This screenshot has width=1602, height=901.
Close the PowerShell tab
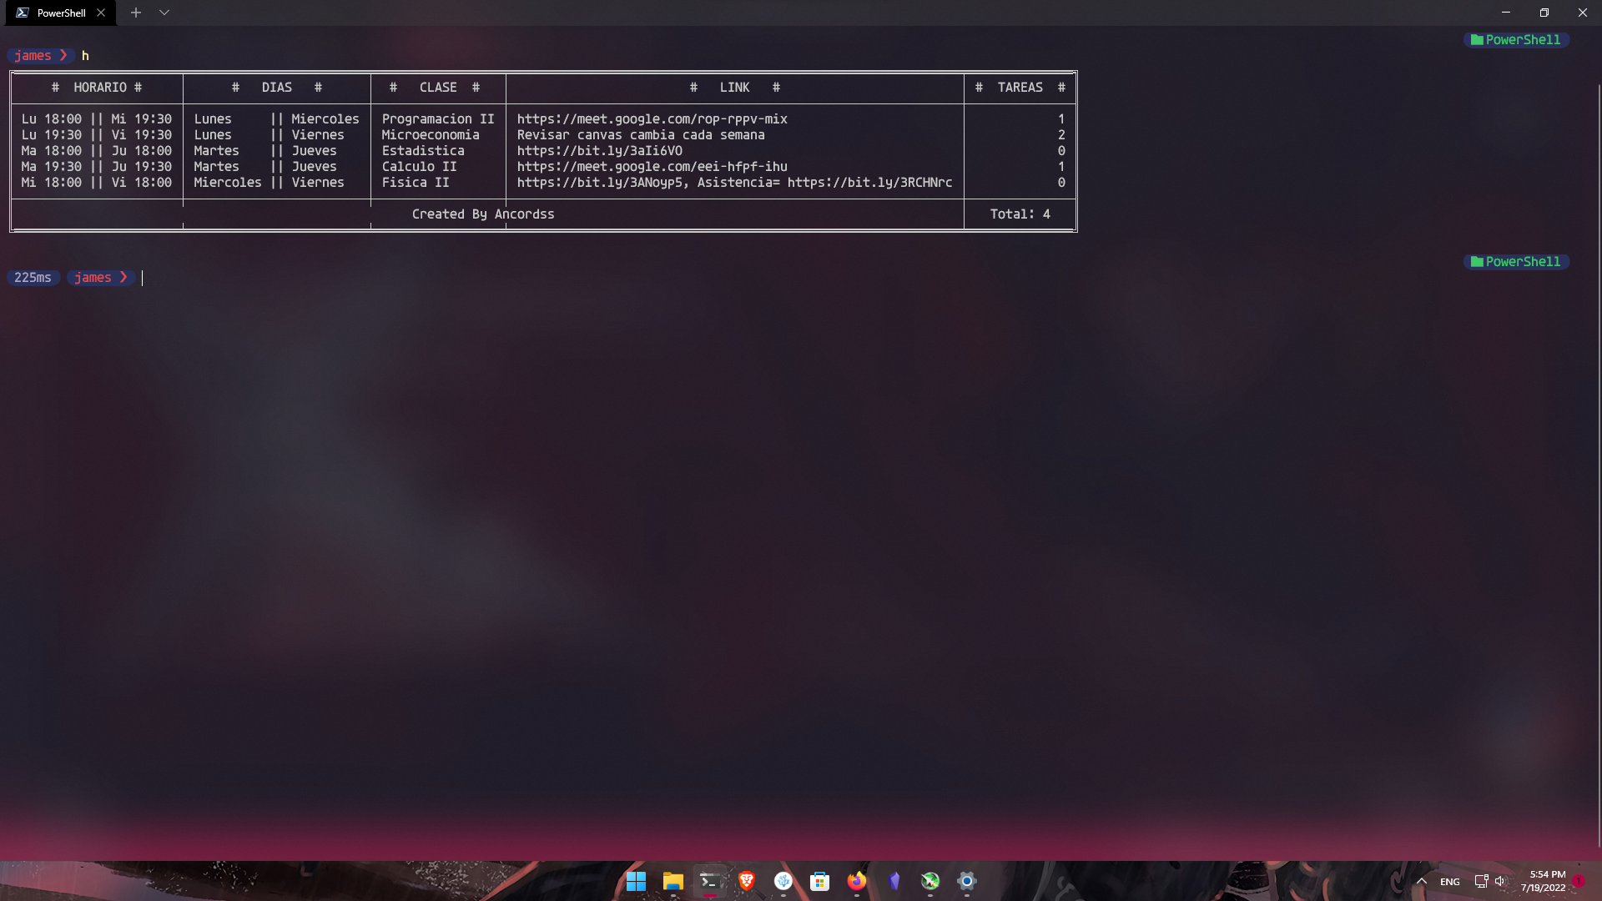pyautogui.click(x=101, y=13)
